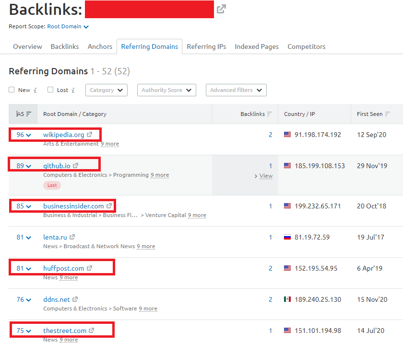Viewport: 403px width, 343px height.
Task: Open the wikipedia.org external link icon
Action: (89, 135)
